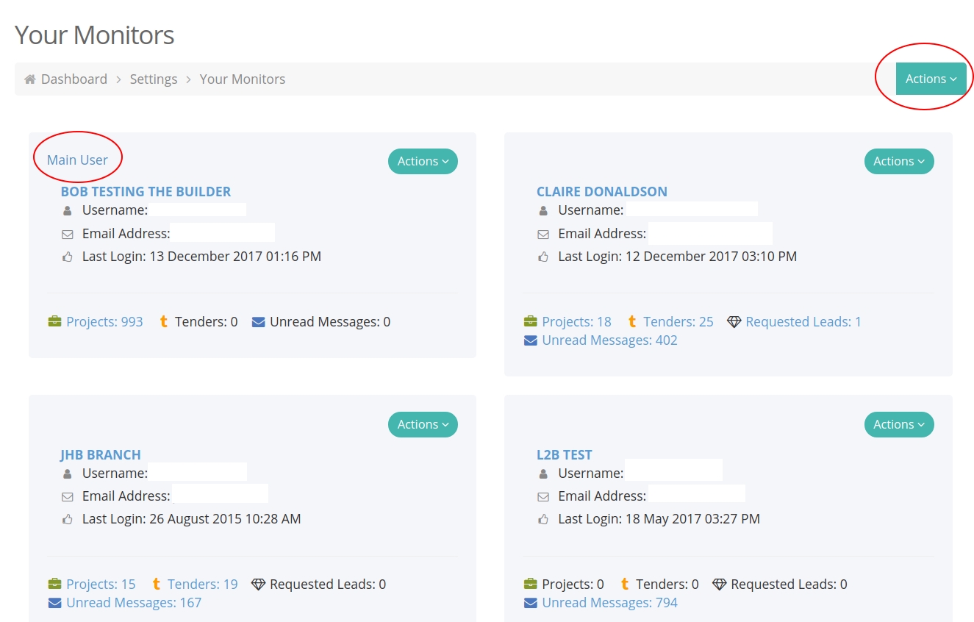Image resolution: width=974 pixels, height=622 pixels.
Task: Click mail icon beside Unread Messages: 794
Action: click(531, 603)
